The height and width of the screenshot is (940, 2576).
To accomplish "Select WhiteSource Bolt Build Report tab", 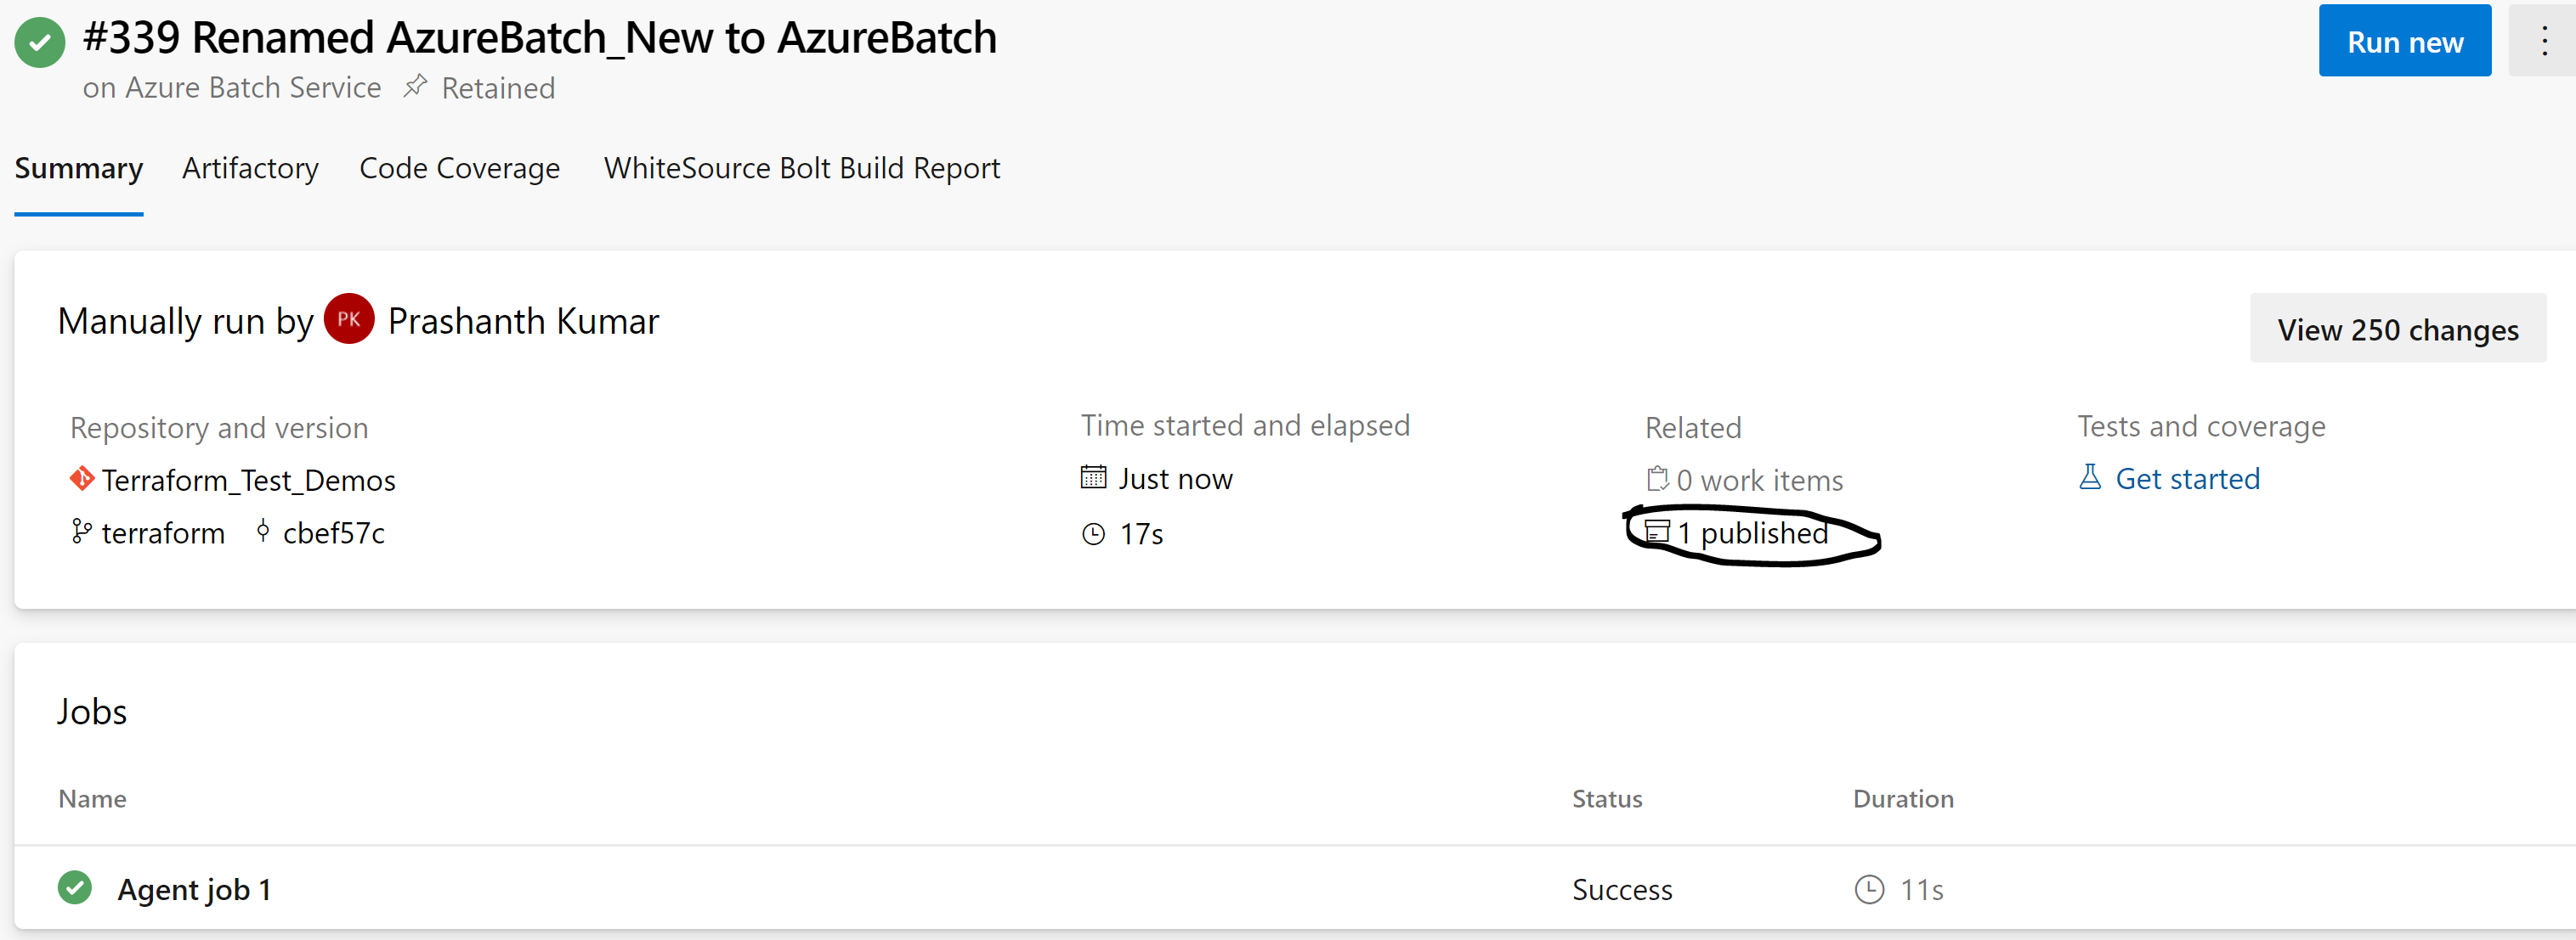I will (x=802, y=168).
